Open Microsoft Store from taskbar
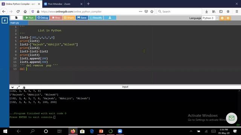Screen dimensions: 241x135 tap(82, 131)
